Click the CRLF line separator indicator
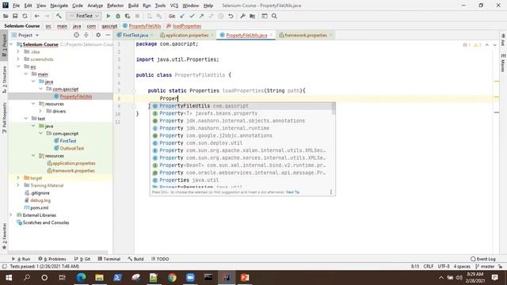This screenshot has height=285, width=507. point(429,267)
